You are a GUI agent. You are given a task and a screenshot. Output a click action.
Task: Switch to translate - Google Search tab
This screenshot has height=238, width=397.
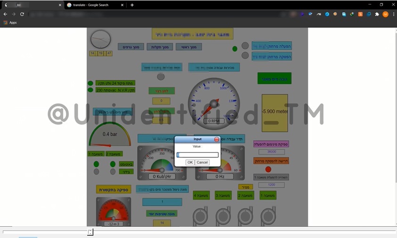94,5
